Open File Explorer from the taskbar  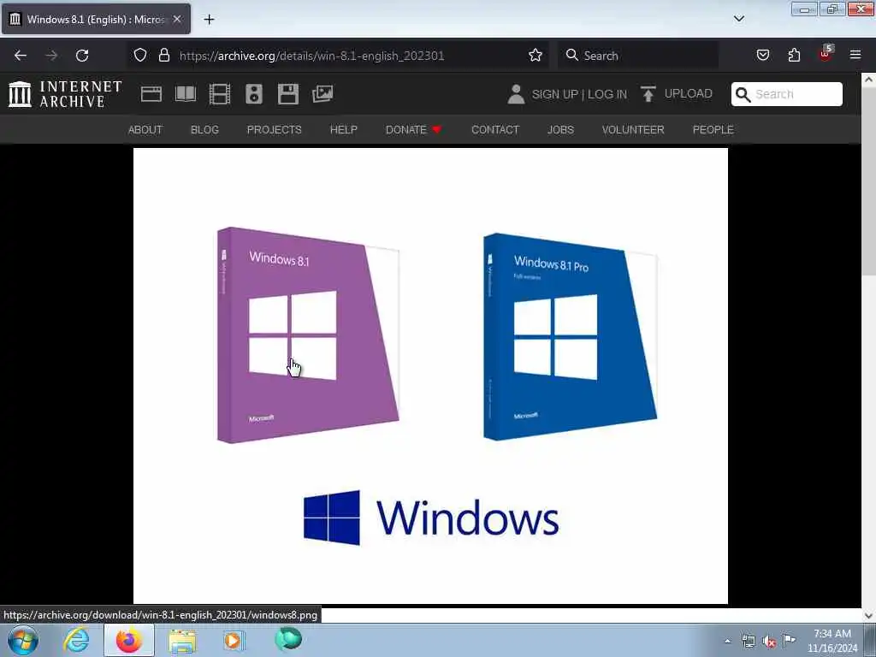(182, 641)
